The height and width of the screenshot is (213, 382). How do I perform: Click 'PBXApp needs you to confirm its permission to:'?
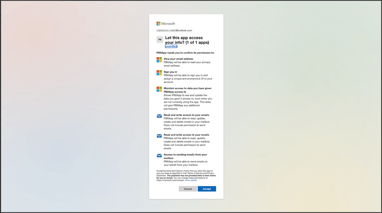[x=185, y=53]
